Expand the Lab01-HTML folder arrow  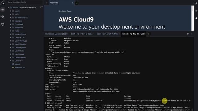point(11,38)
